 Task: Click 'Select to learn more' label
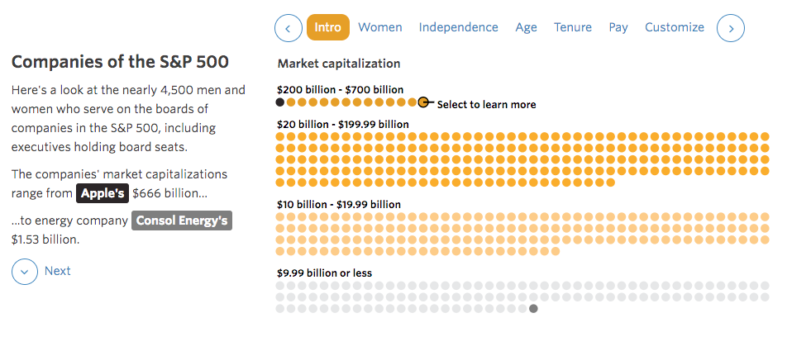tap(486, 105)
